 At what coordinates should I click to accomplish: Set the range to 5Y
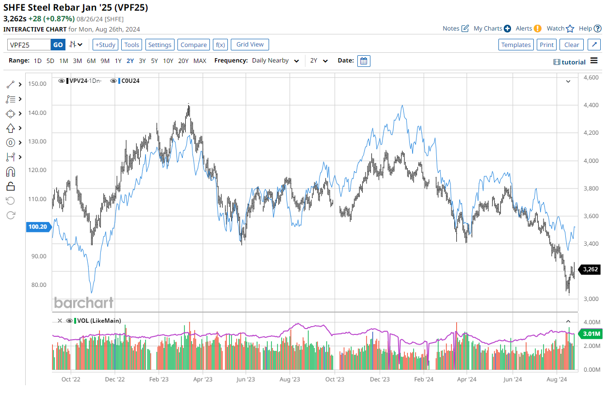click(x=154, y=61)
